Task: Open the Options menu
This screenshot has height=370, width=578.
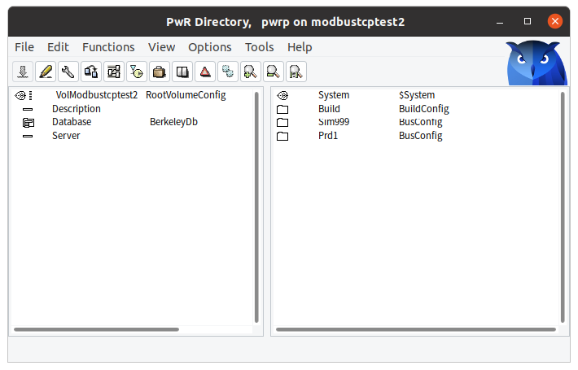Action: (210, 47)
